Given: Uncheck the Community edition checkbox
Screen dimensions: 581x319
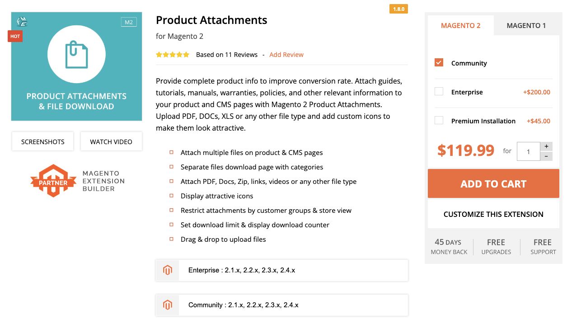Looking at the screenshot, I should 439,63.
